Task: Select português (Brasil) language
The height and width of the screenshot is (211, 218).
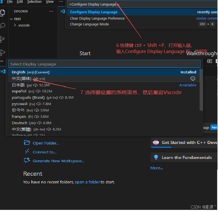Action: [104, 97]
